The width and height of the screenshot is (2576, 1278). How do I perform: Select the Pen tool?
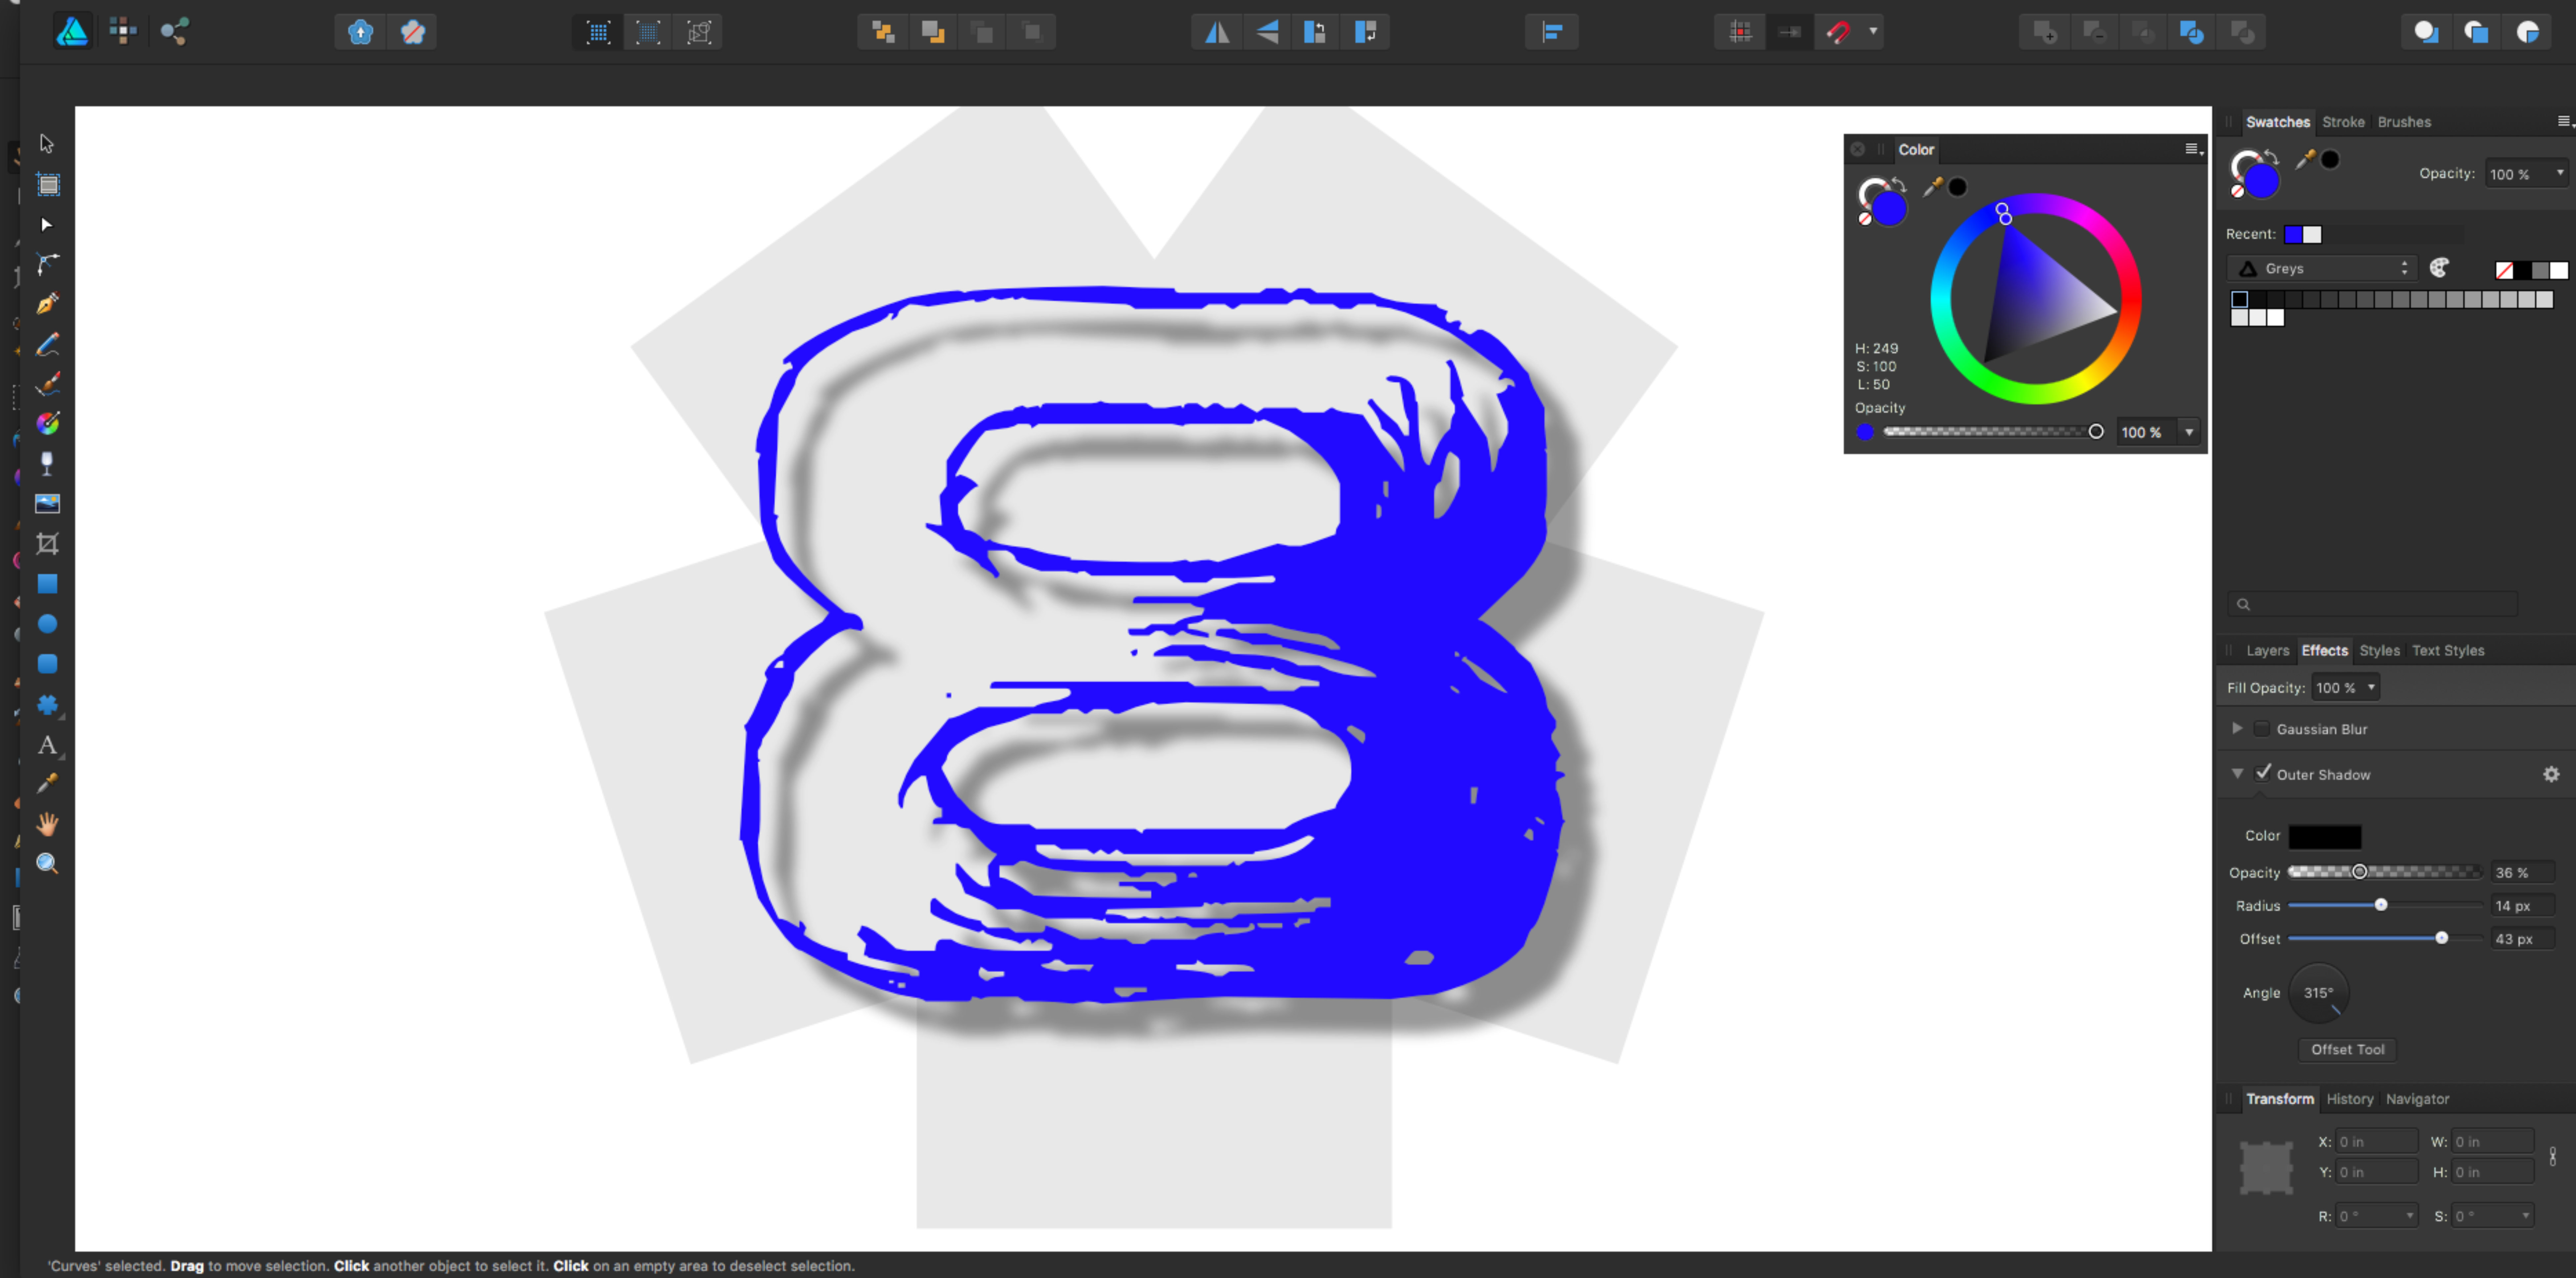(47, 304)
